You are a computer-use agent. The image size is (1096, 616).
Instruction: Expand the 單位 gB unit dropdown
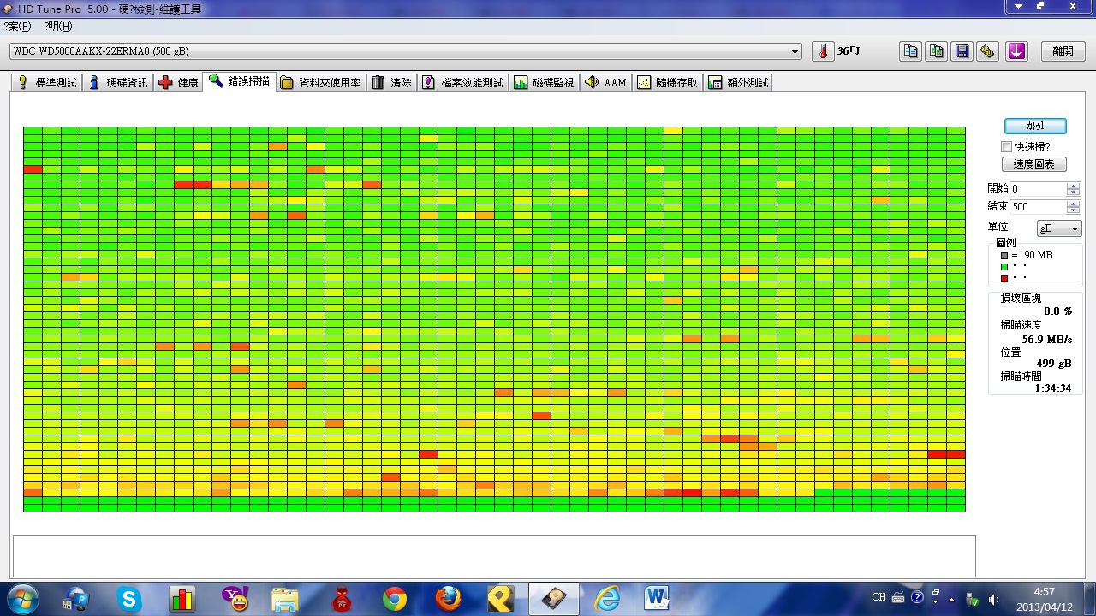pyautogui.click(x=1059, y=228)
